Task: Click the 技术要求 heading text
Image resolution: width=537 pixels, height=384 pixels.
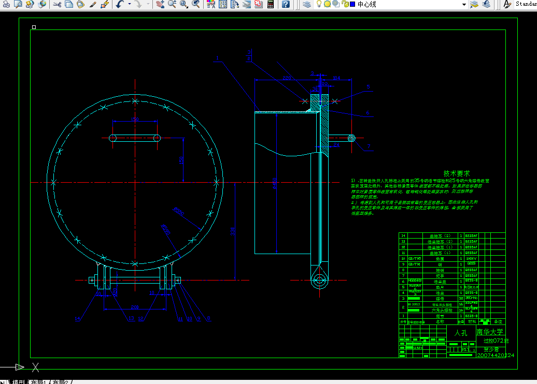Action: pyautogui.click(x=457, y=173)
